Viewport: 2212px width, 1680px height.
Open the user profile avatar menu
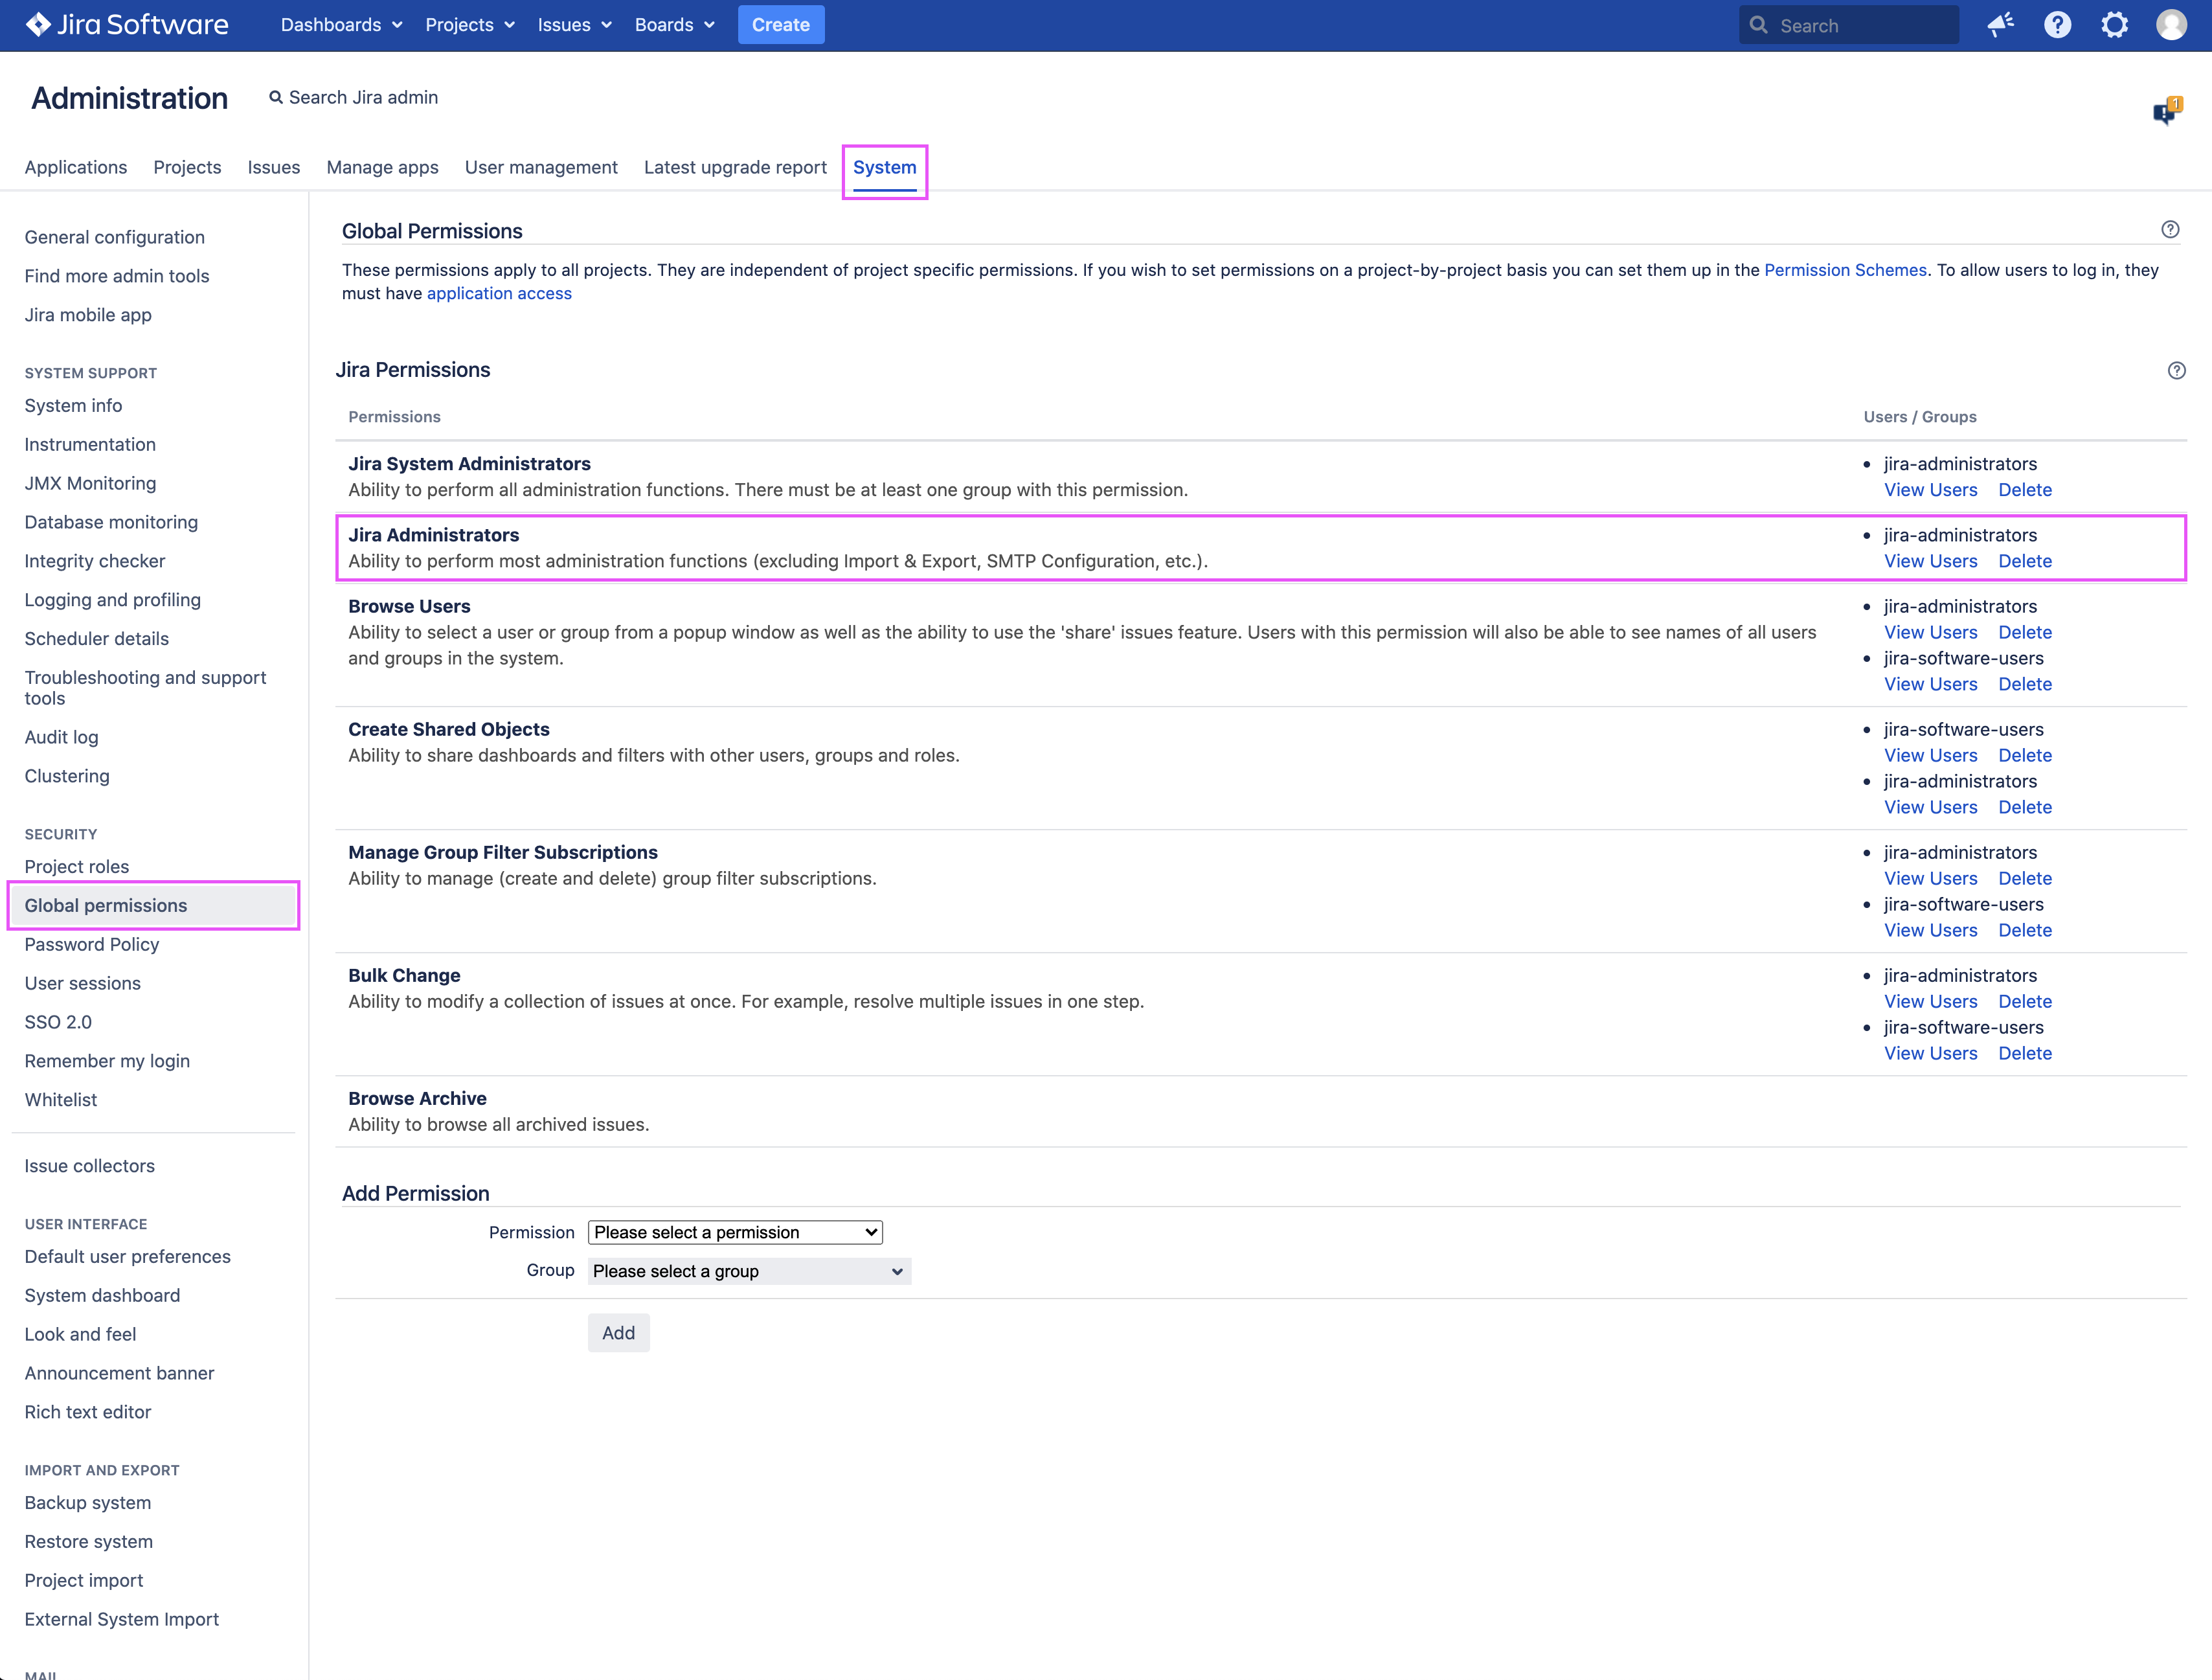point(2171,25)
